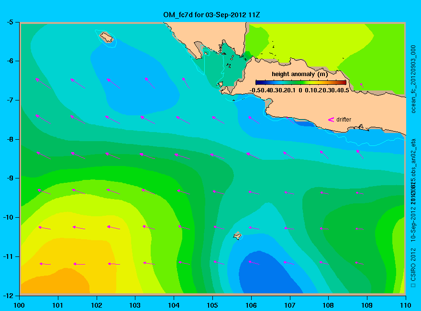Click the y-axis label -7
The width and height of the screenshot is (421, 311).
click(10, 100)
